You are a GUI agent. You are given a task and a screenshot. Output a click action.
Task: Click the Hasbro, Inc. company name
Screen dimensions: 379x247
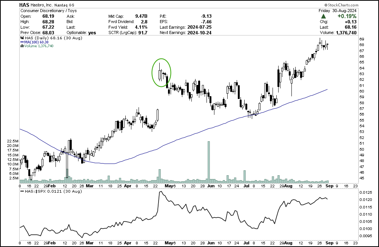42,5
